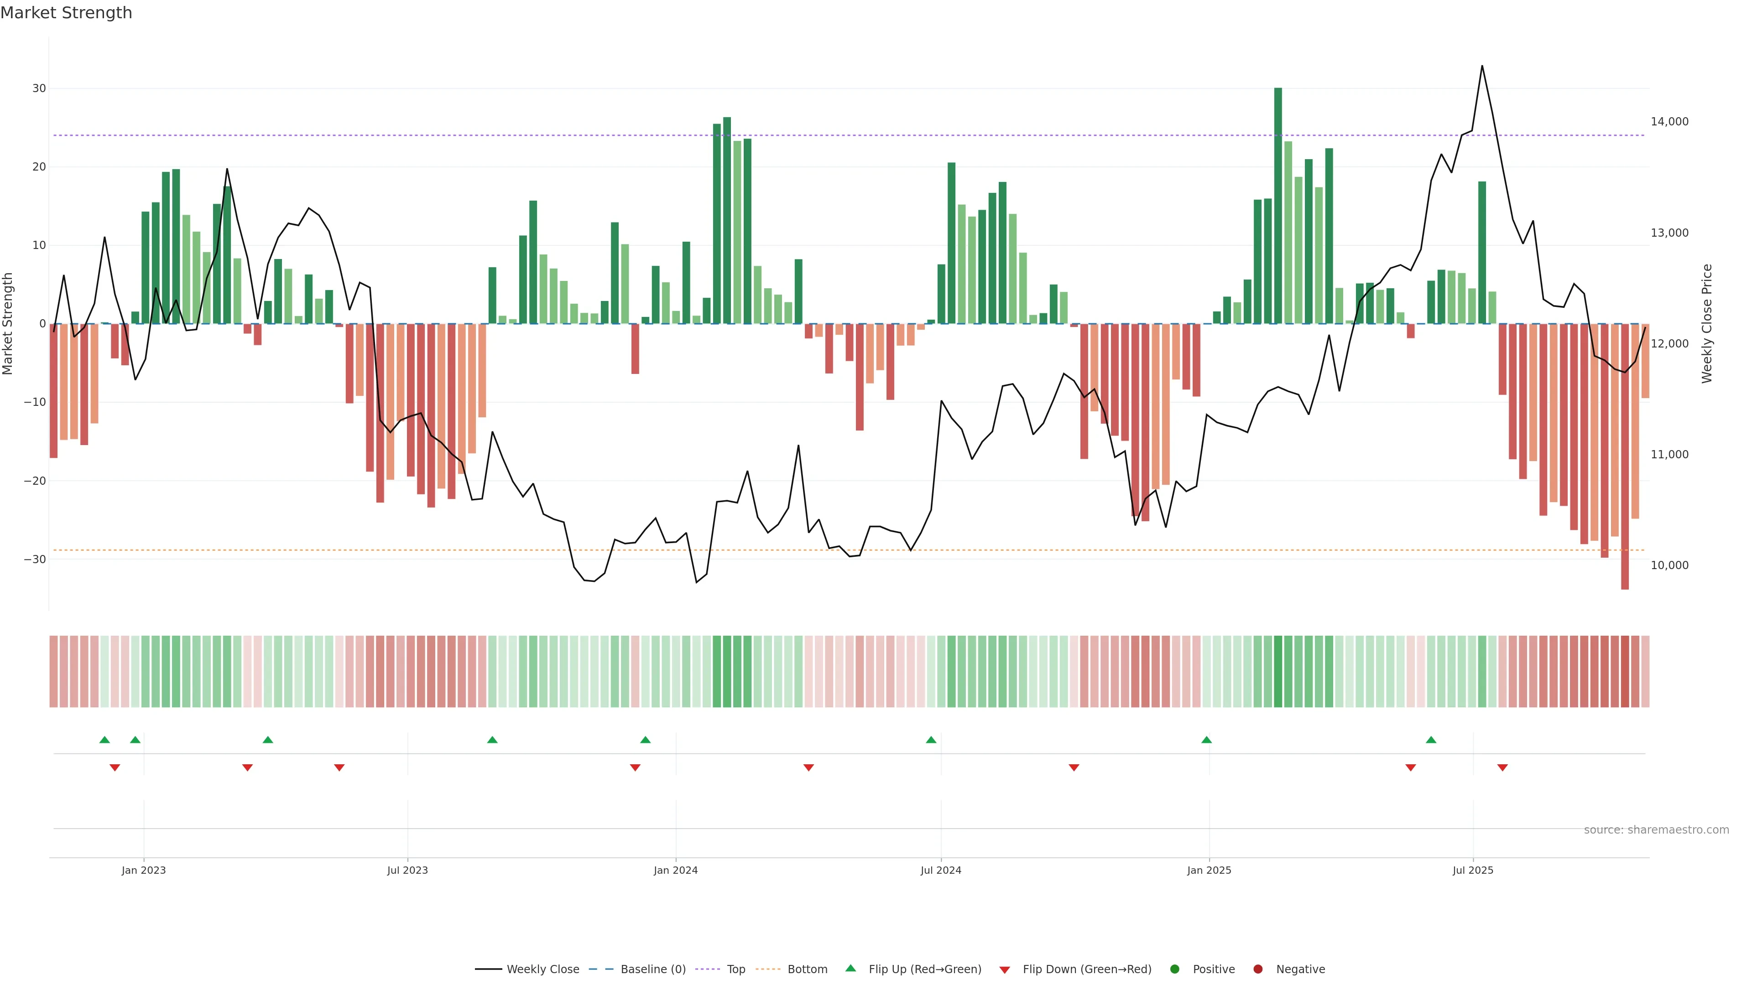Screen dimensions: 1752x985
Task: Click the Flip Up green triangle legend icon
Action: click(850, 969)
